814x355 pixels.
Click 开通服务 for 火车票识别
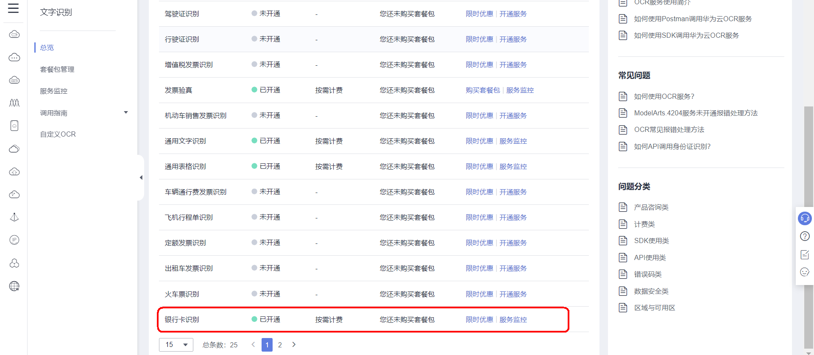pyautogui.click(x=513, y=294)
